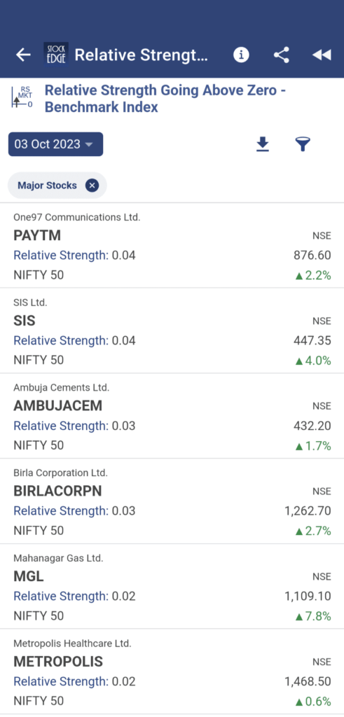Open the SIS stock entry
This screenshot has height=717, width=344.
tap(172, 331)
